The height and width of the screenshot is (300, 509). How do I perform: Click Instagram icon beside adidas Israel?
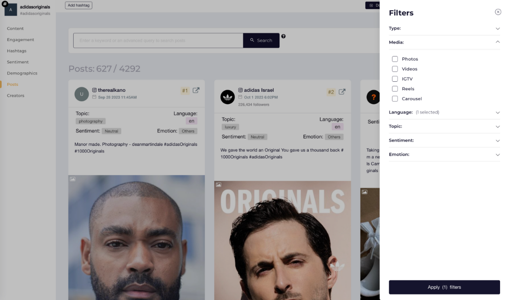click(240, 90)
